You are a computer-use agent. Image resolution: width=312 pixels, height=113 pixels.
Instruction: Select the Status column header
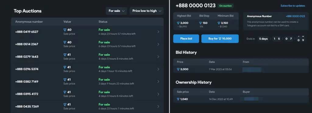(103, 22)
